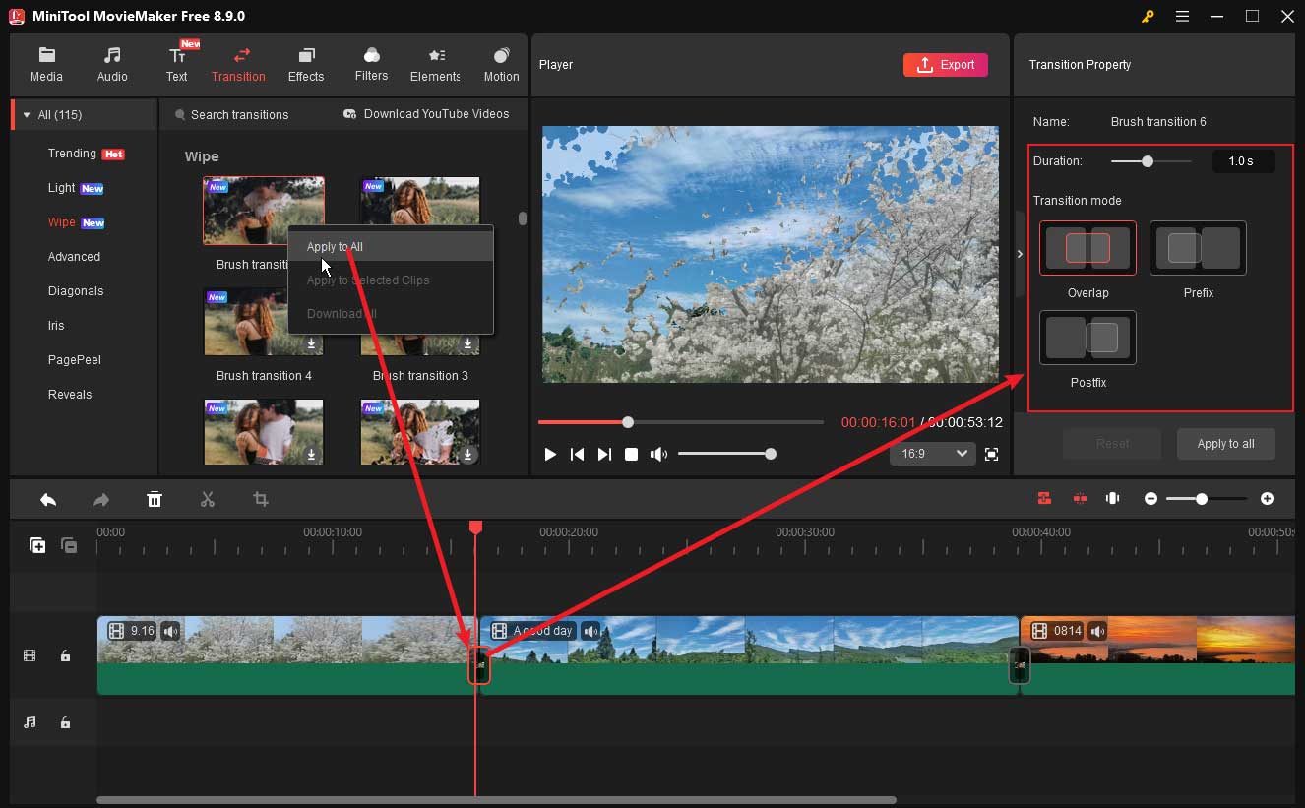Mute the 0814 clip audio
The height and width of the screenshot is (808, 1305).
coord(1097,631)
